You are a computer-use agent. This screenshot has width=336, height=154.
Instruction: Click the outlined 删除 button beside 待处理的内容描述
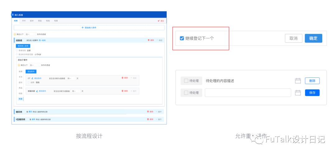click(x=312, y=81)
